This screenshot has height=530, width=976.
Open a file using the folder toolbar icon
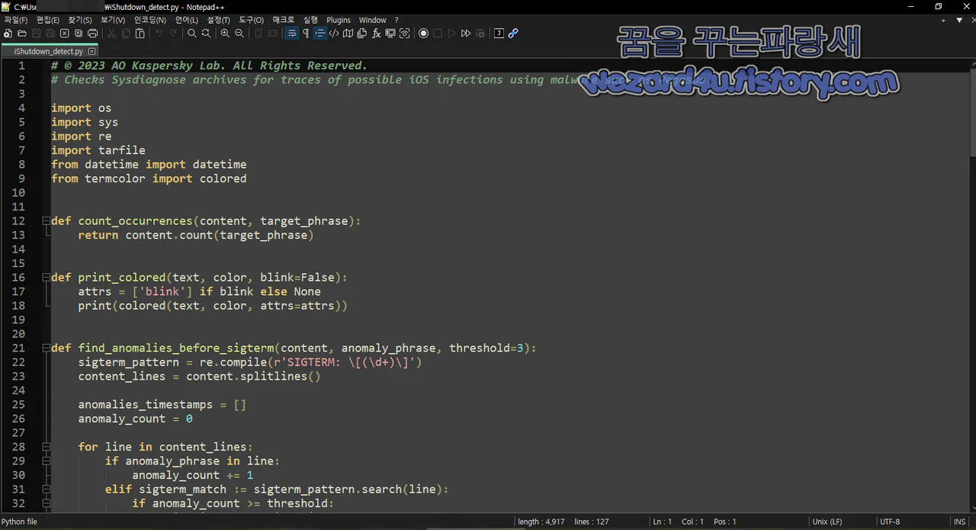pos(22,33)
